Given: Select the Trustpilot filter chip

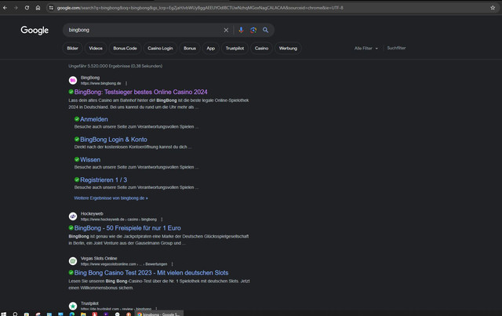Looking at the screenshot, I should click(235, 49).
